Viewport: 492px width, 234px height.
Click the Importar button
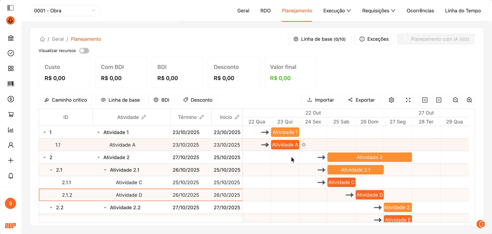(320, 100)
